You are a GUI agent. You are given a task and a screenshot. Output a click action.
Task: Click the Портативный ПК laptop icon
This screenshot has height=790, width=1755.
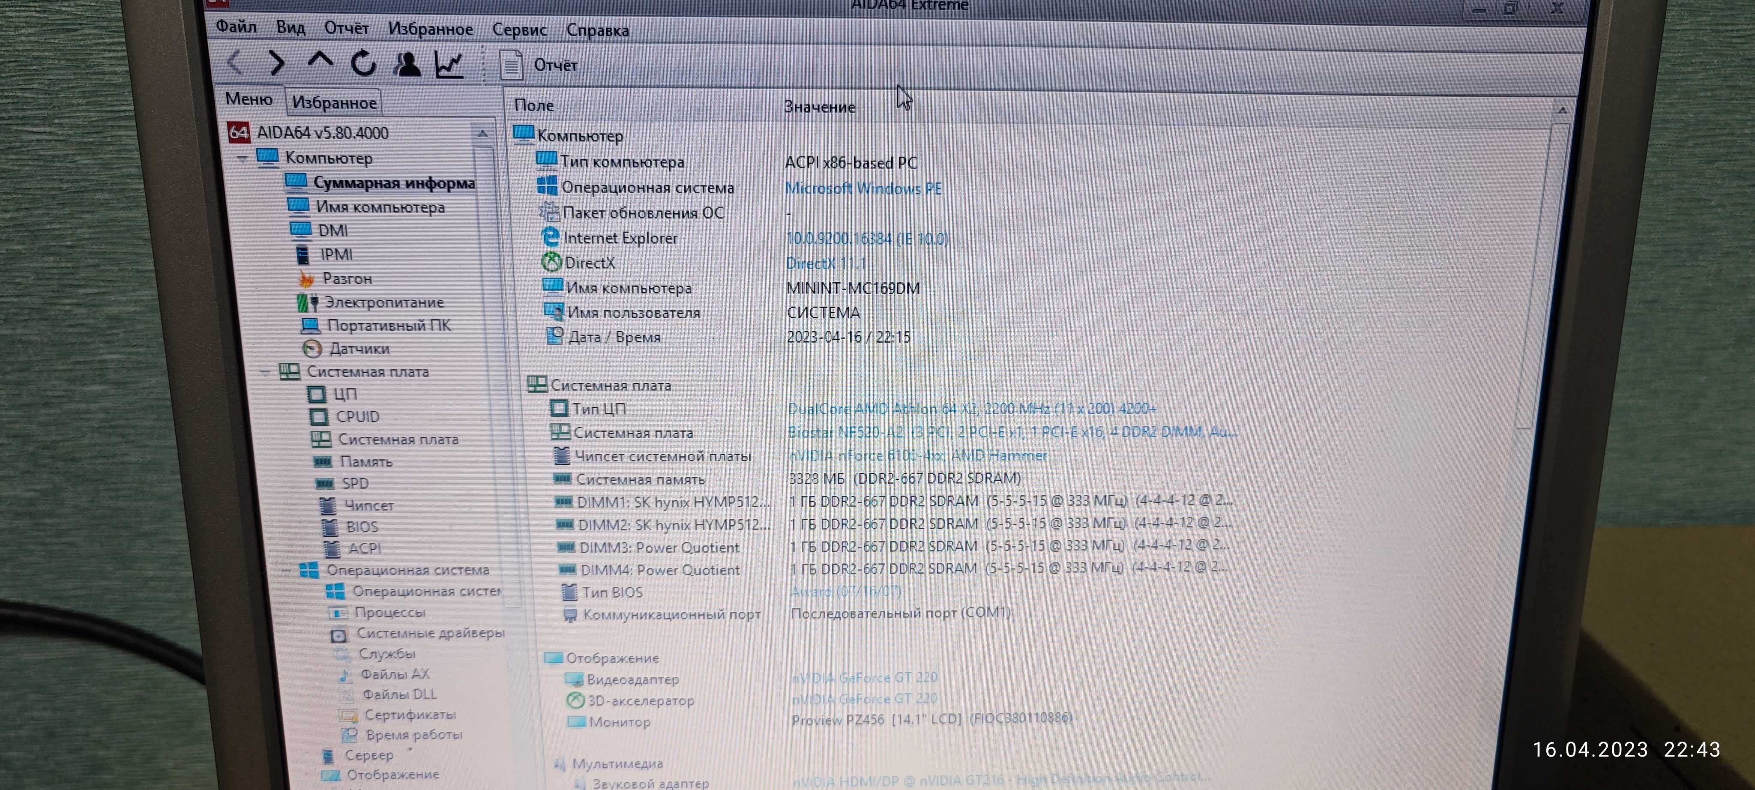coord(310,326)
